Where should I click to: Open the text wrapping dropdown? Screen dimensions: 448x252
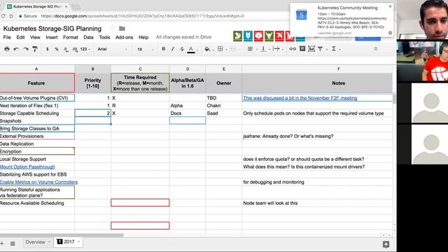pos(278,49)
